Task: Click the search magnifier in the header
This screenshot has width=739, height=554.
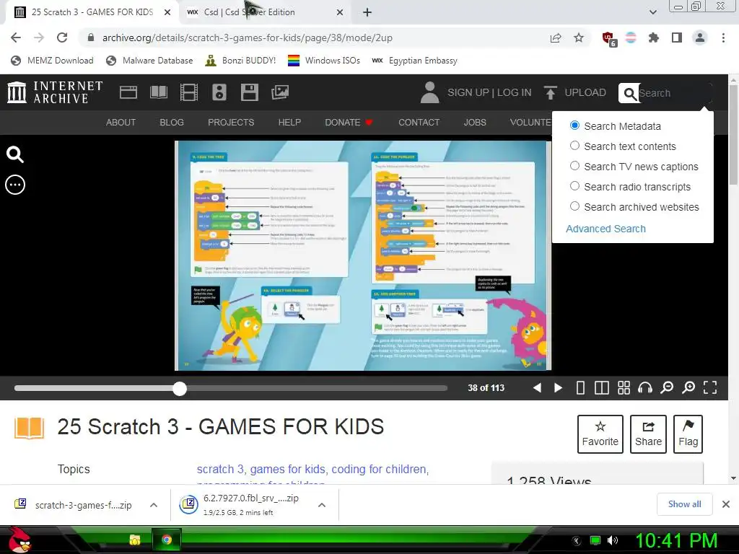Action: tap(629, 93)
